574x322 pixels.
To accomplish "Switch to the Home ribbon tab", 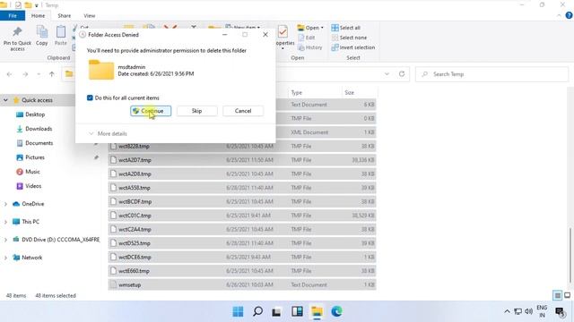I will click(38, 16).
